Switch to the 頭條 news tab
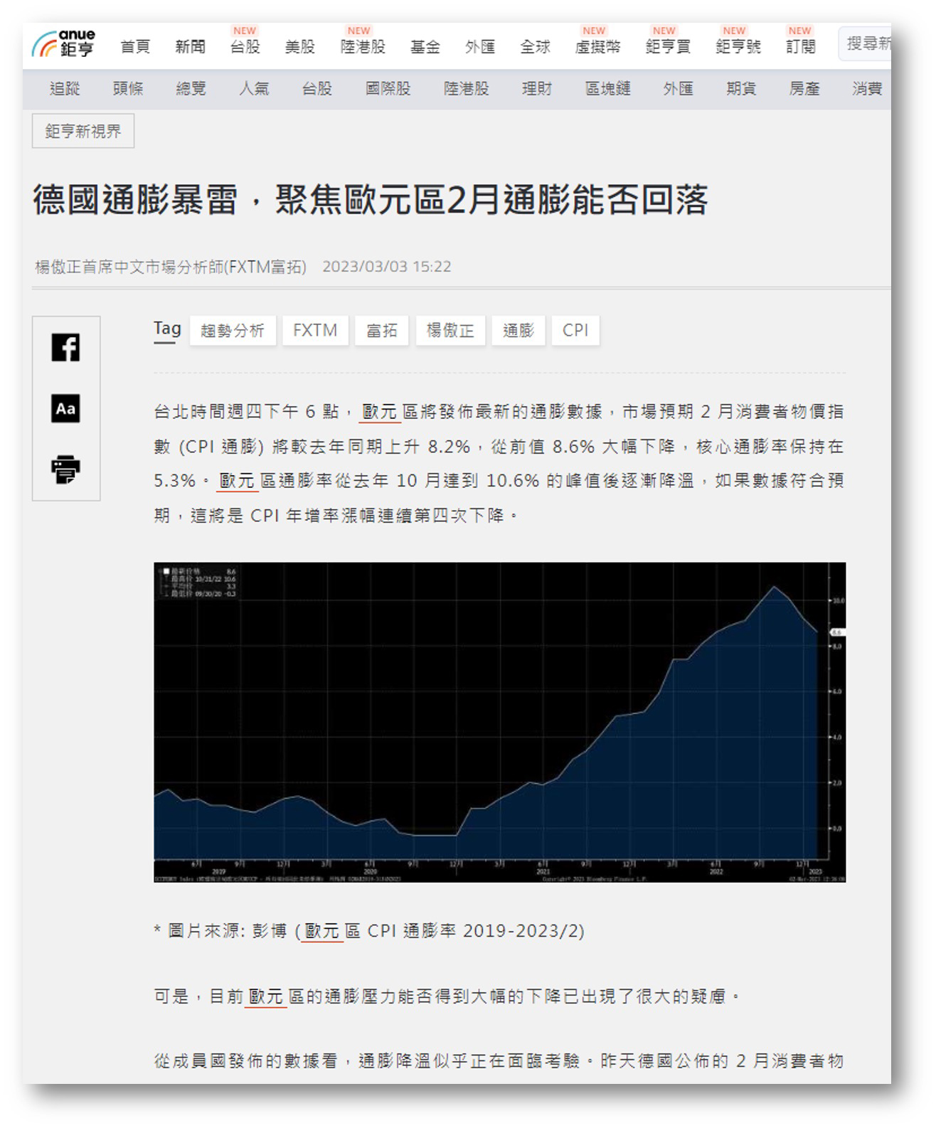This screenshot has height=1128, width=936. (128, 89)
